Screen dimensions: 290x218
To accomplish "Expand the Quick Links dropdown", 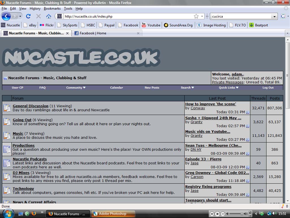I will (x=229, y=88).
